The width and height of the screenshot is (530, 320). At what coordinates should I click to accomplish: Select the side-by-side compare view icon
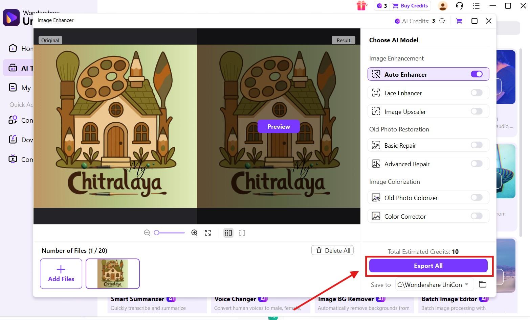[228, 233]
